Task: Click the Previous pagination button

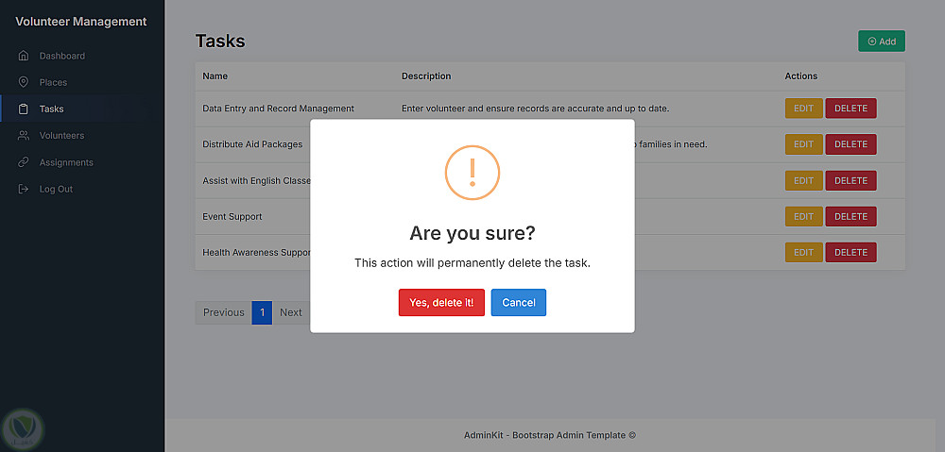Action: 224,312
